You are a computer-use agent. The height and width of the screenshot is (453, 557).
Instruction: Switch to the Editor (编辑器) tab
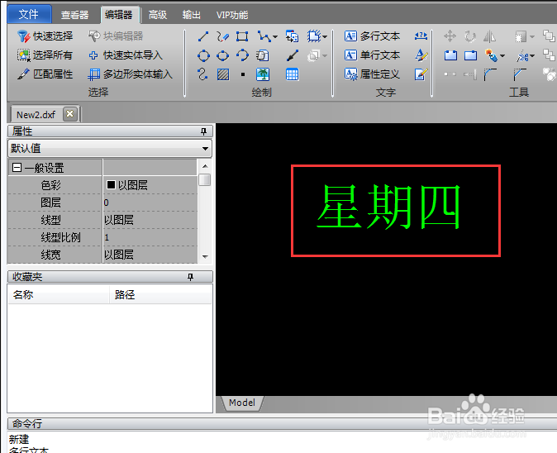point(119,15)
